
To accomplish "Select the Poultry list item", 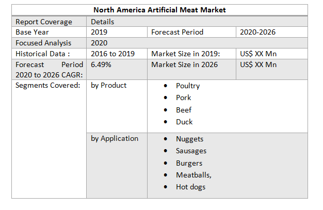I will pos(187,86).
